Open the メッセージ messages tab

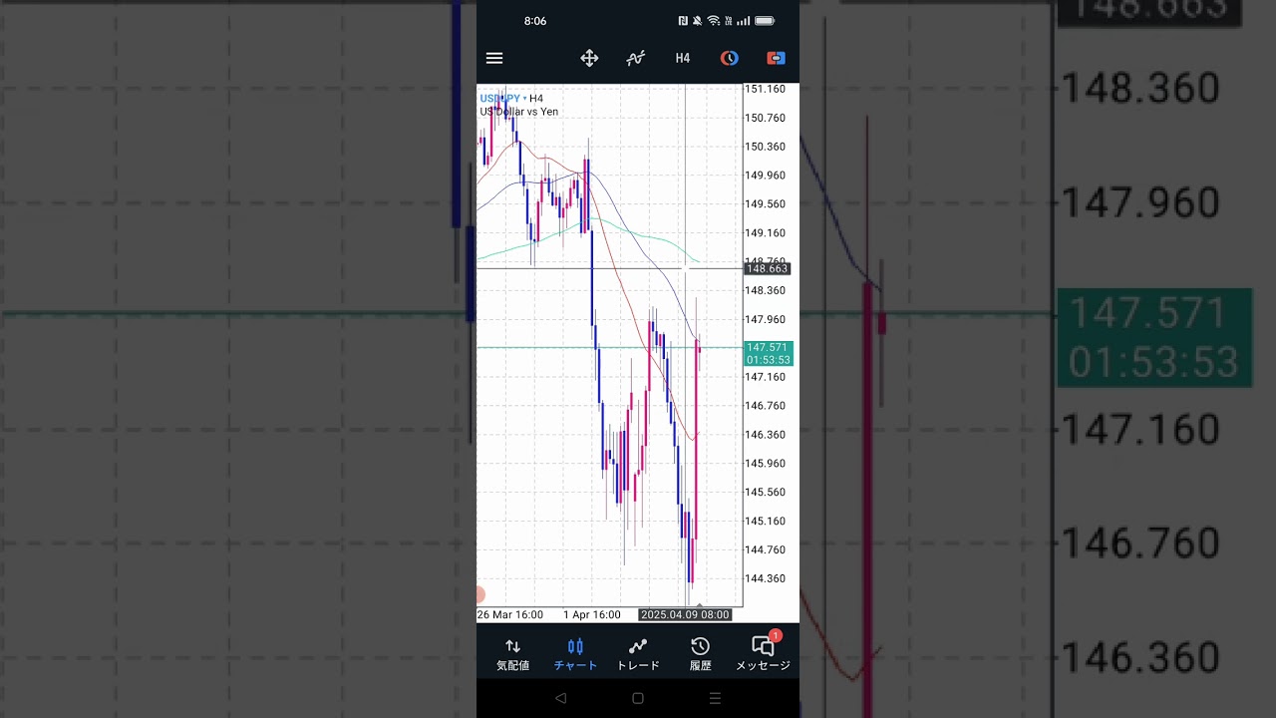point(763,654)
